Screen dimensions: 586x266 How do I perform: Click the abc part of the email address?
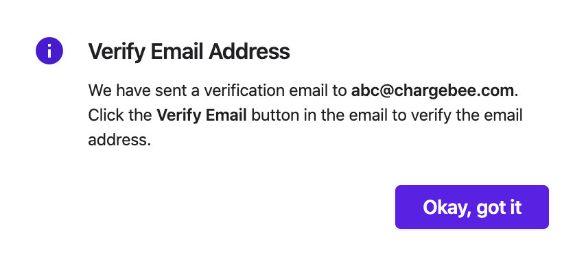point(365,90)
